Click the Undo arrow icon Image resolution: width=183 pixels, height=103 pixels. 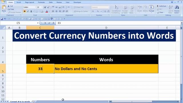tap(5, 19)
